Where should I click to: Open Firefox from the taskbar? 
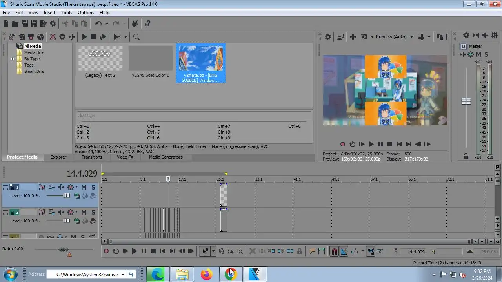point(206,274)
